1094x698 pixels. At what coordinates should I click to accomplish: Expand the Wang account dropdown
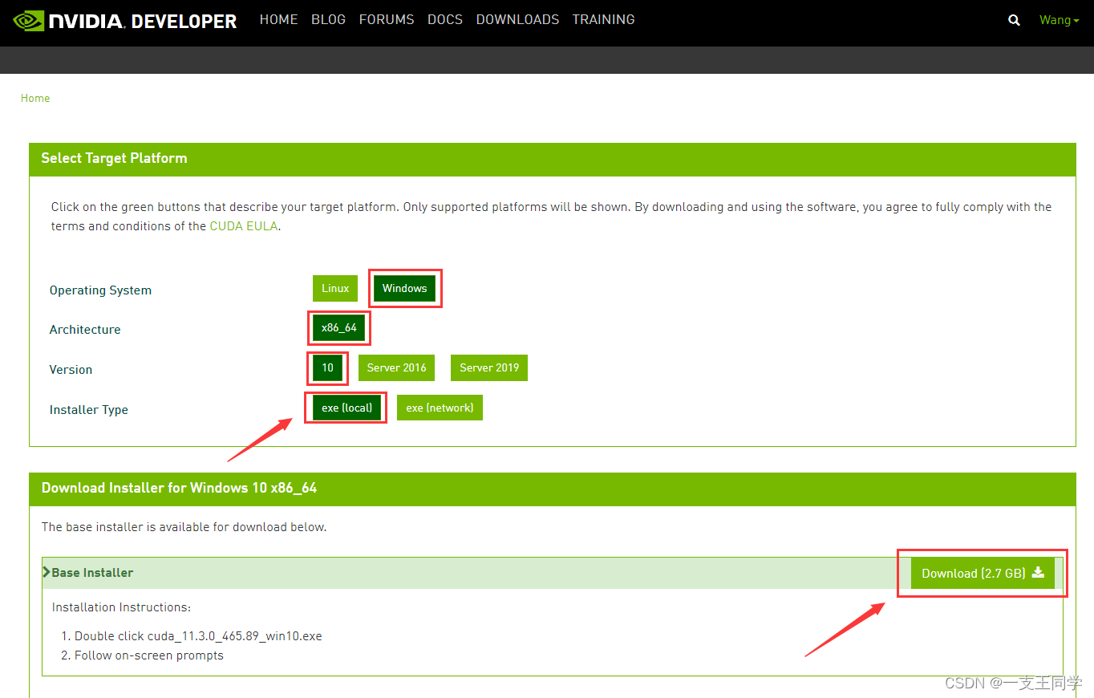[x=1060, y=20]
